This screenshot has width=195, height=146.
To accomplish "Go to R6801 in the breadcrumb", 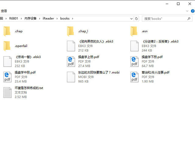I will (13, 19).
